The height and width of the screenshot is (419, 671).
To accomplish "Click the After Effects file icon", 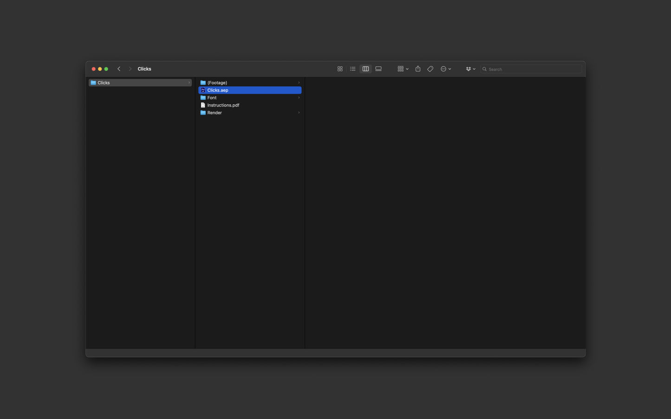I will coord(203,90).
